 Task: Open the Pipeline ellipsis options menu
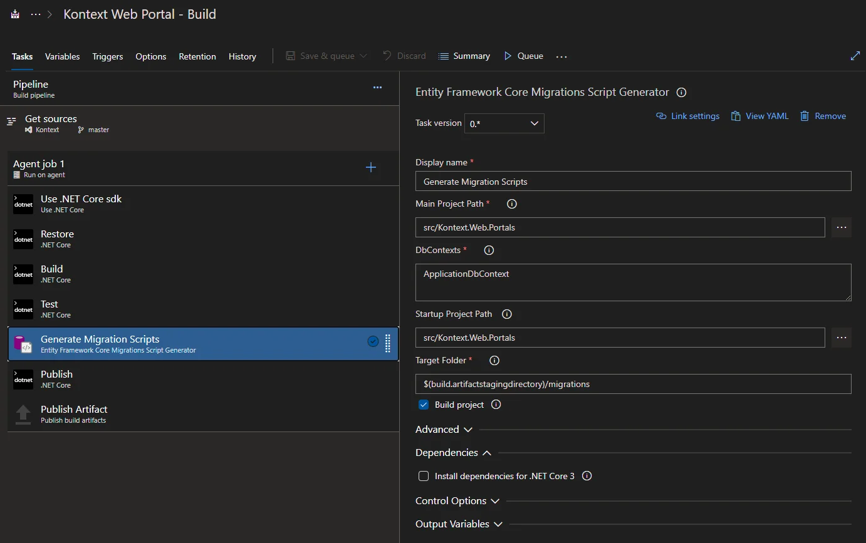tap(377, 88)
